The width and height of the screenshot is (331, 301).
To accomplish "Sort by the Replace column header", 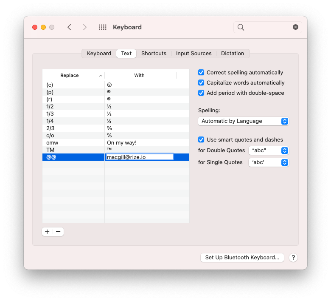I will (x=73, y=75).
